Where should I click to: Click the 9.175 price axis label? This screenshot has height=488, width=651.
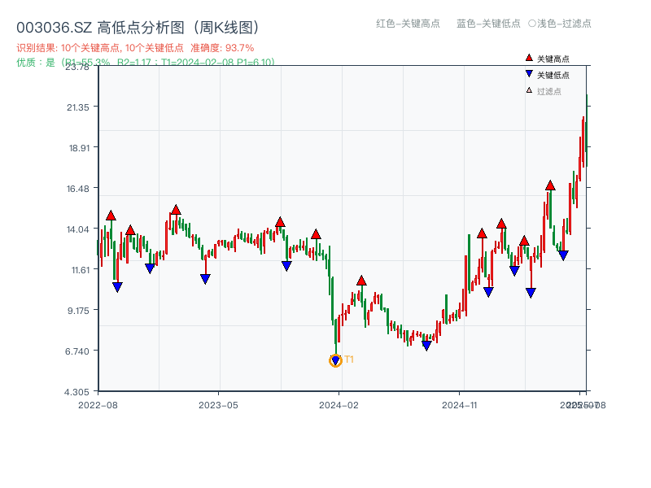click(78, 311)
